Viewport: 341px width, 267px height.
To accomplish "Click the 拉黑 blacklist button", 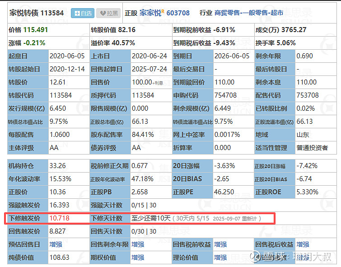I will (108, 13).
